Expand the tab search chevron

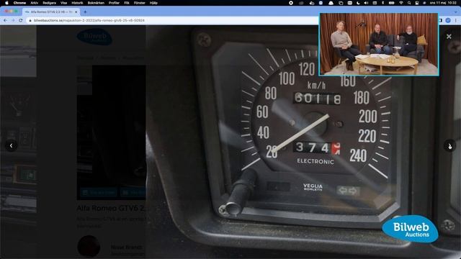(456, 12)
